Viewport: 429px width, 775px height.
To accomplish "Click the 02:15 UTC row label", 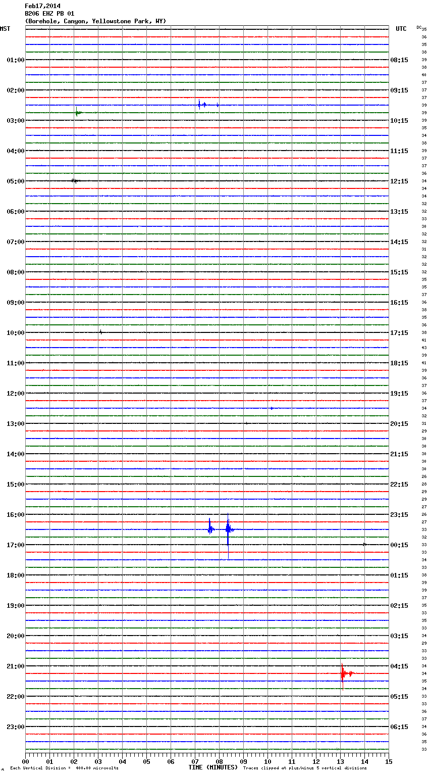I will [399, 606].
